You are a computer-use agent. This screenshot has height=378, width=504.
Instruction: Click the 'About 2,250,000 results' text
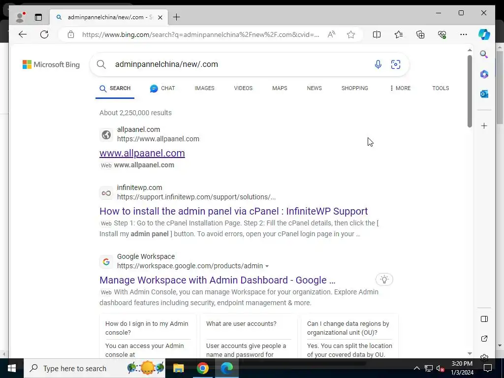[135, 113]
